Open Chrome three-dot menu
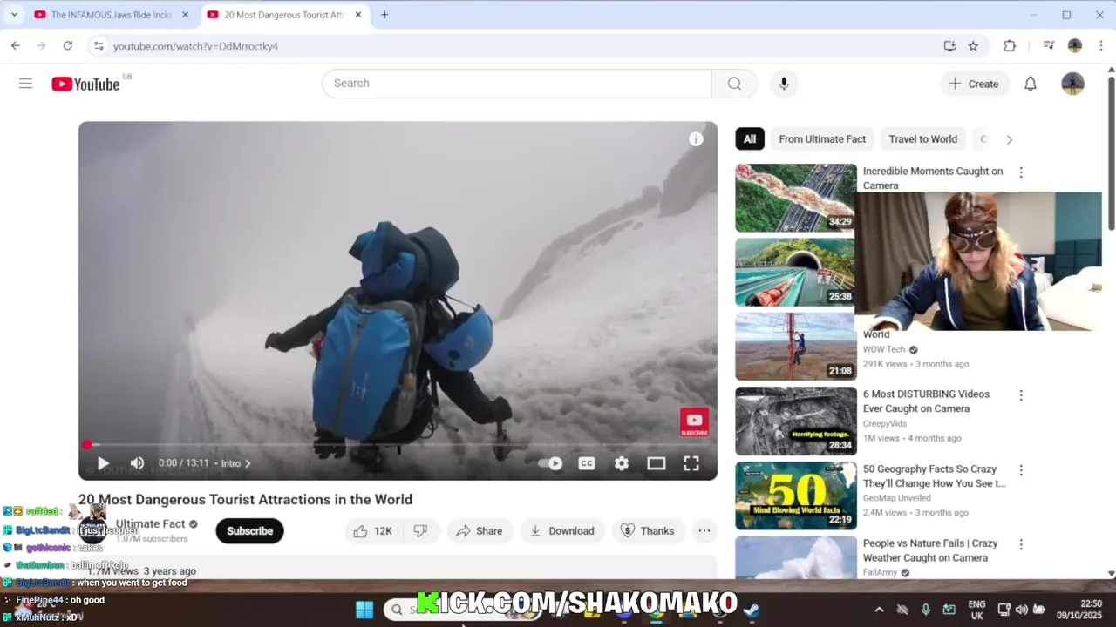Screen dimensions: 1116x627 tap(1102, 46)
